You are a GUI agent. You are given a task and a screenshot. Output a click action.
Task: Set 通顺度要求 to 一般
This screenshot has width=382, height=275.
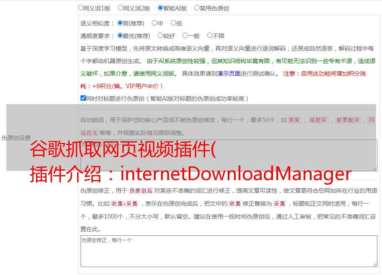coord(185,36)
